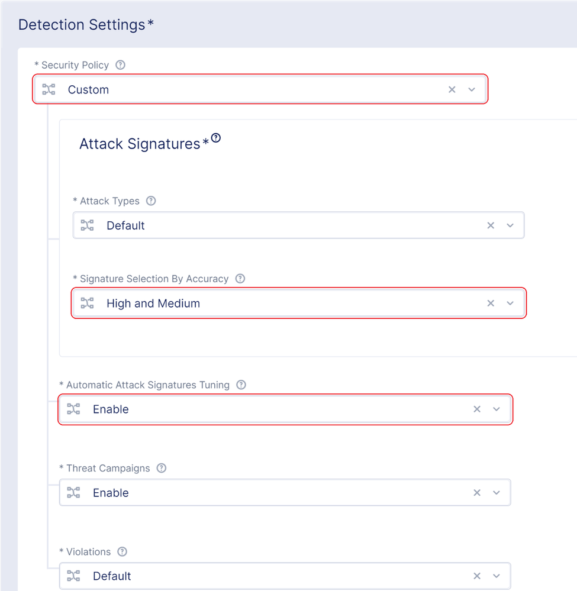Click help icon next to Security Policy
Screen dimensions: 577x591
point(121,65)
